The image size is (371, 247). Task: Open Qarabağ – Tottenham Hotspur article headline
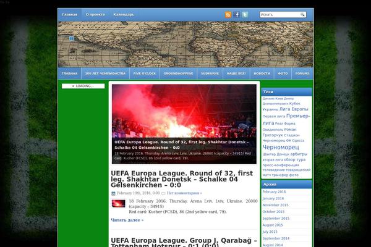184,243
